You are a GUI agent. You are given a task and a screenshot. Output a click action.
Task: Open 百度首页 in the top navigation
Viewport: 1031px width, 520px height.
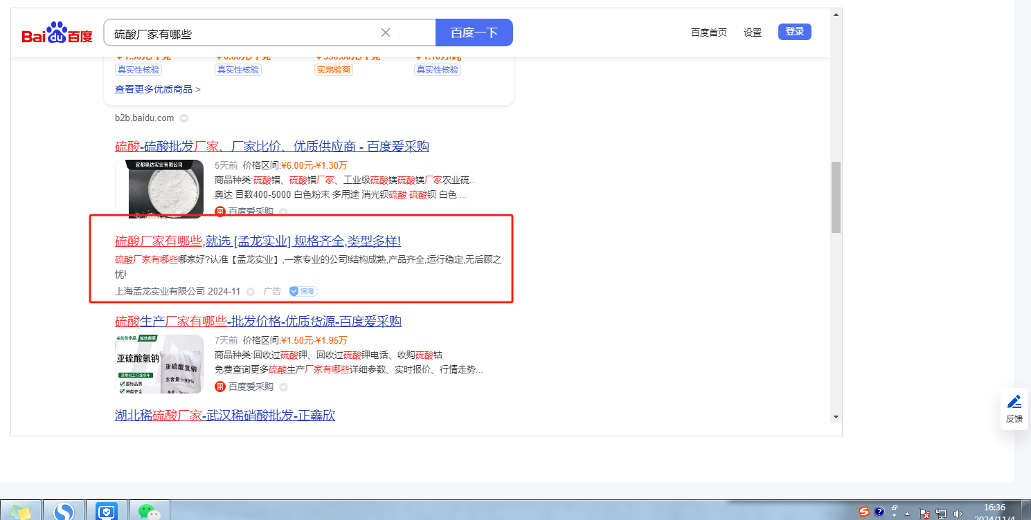pyautogui.click(x=709, y=32)
